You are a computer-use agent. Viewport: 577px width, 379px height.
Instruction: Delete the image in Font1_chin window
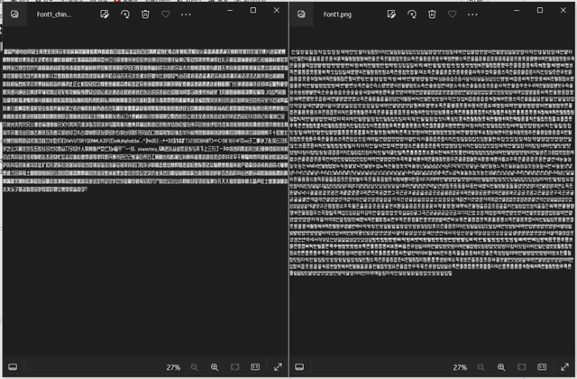[145, 14]
